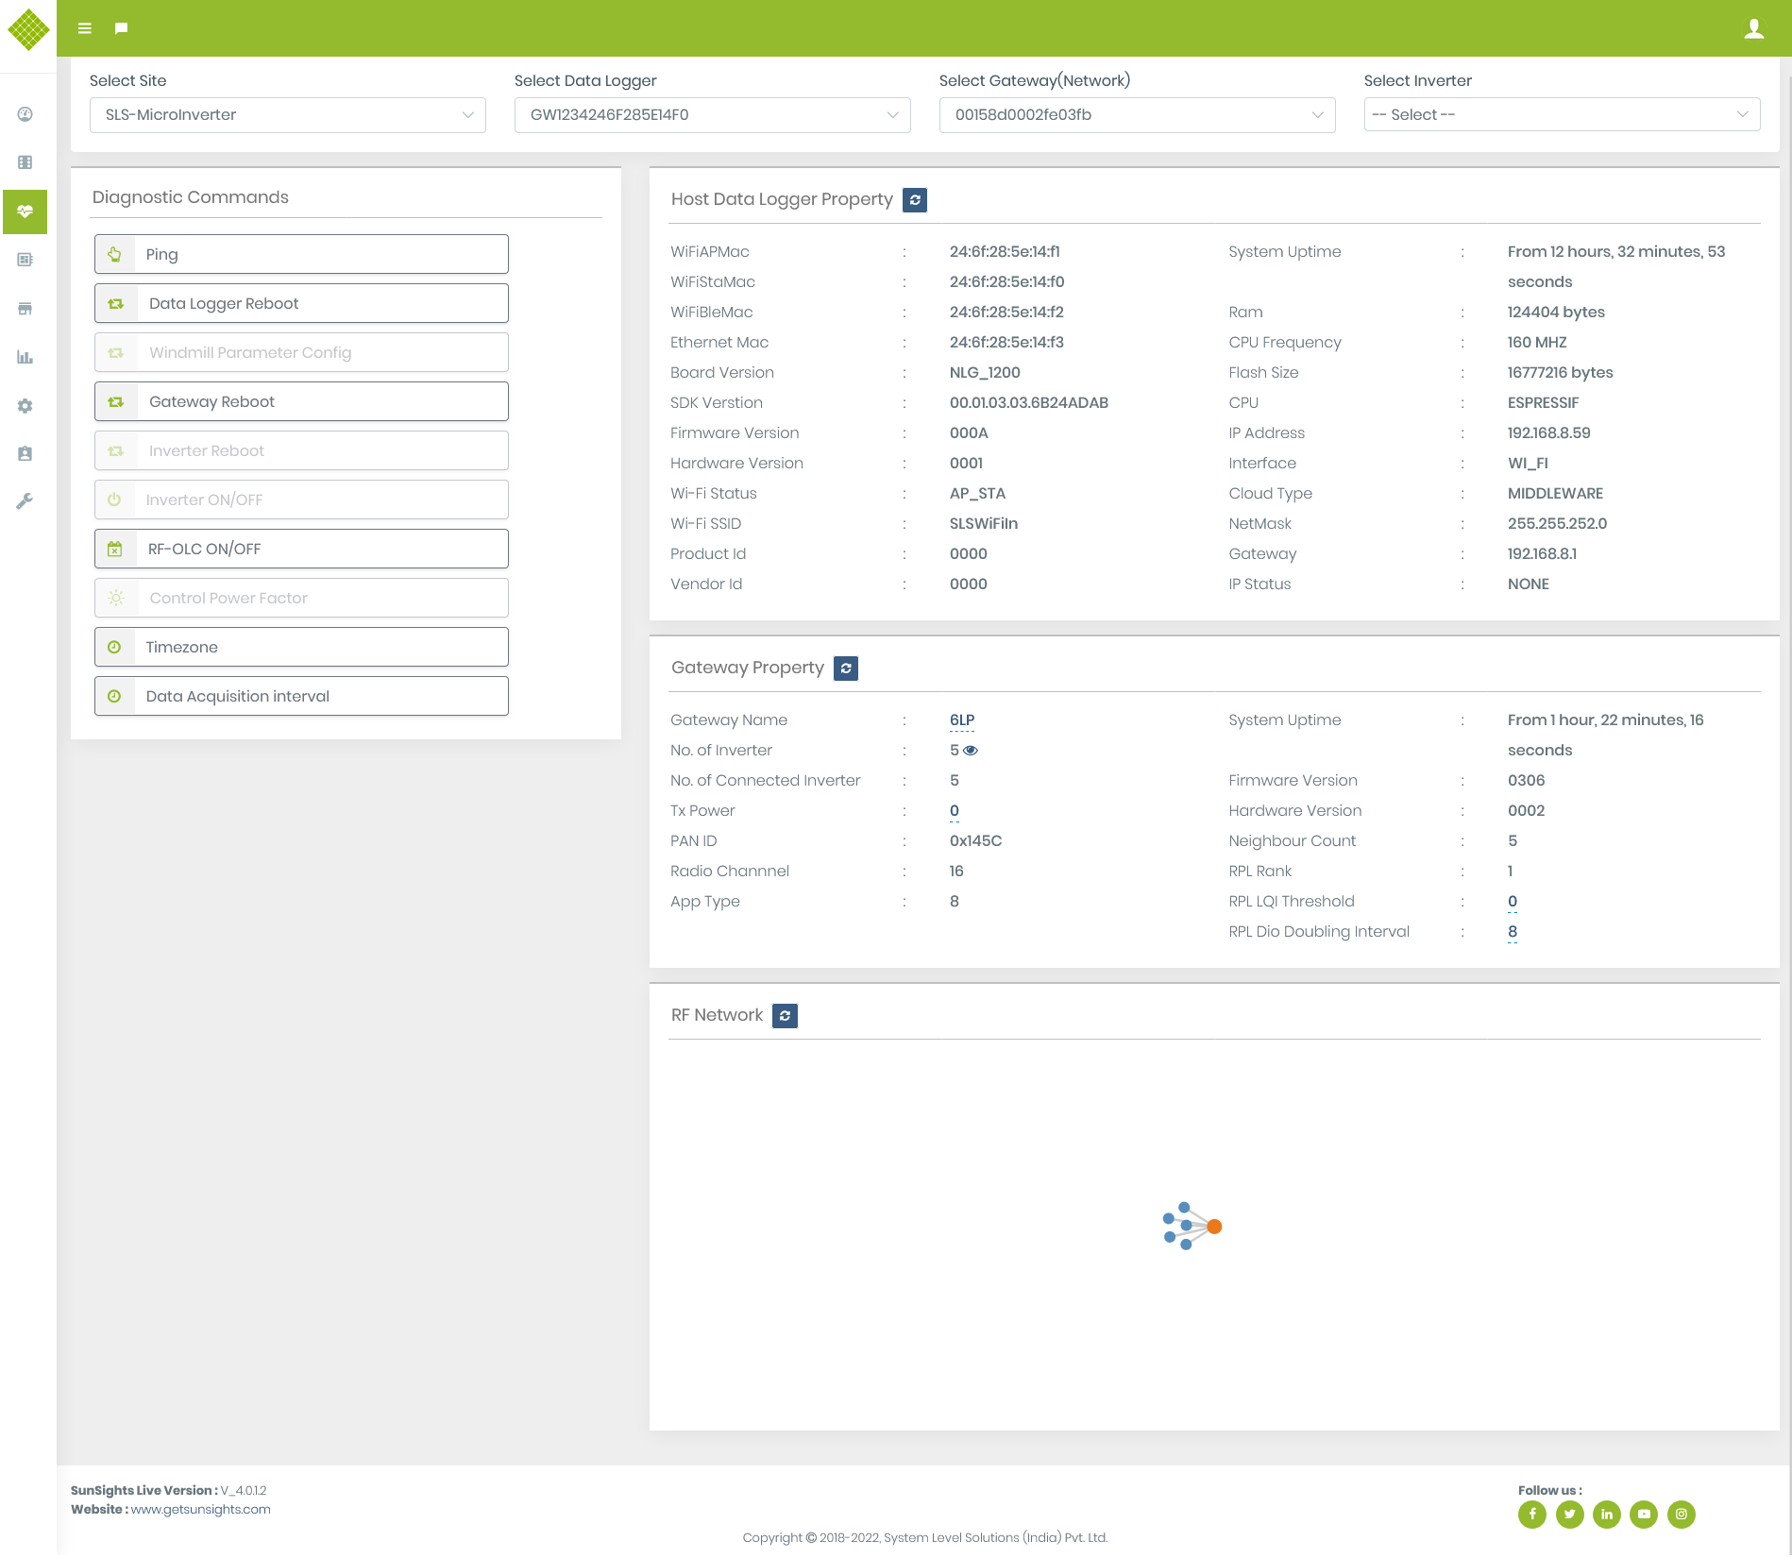Click the flag icon in the header

tap(121, 28)
